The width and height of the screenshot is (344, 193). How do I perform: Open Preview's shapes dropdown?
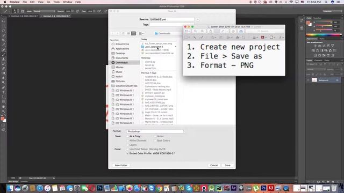tap(213, 38)
